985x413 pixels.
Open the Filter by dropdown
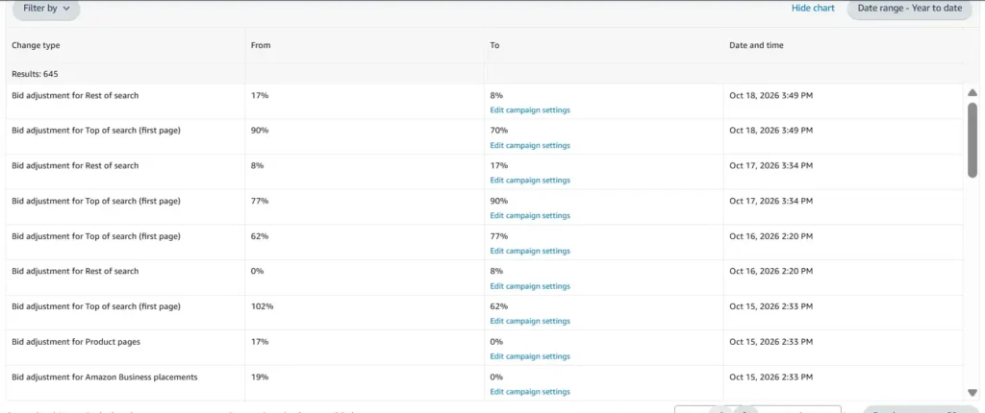tap(46, 9)
